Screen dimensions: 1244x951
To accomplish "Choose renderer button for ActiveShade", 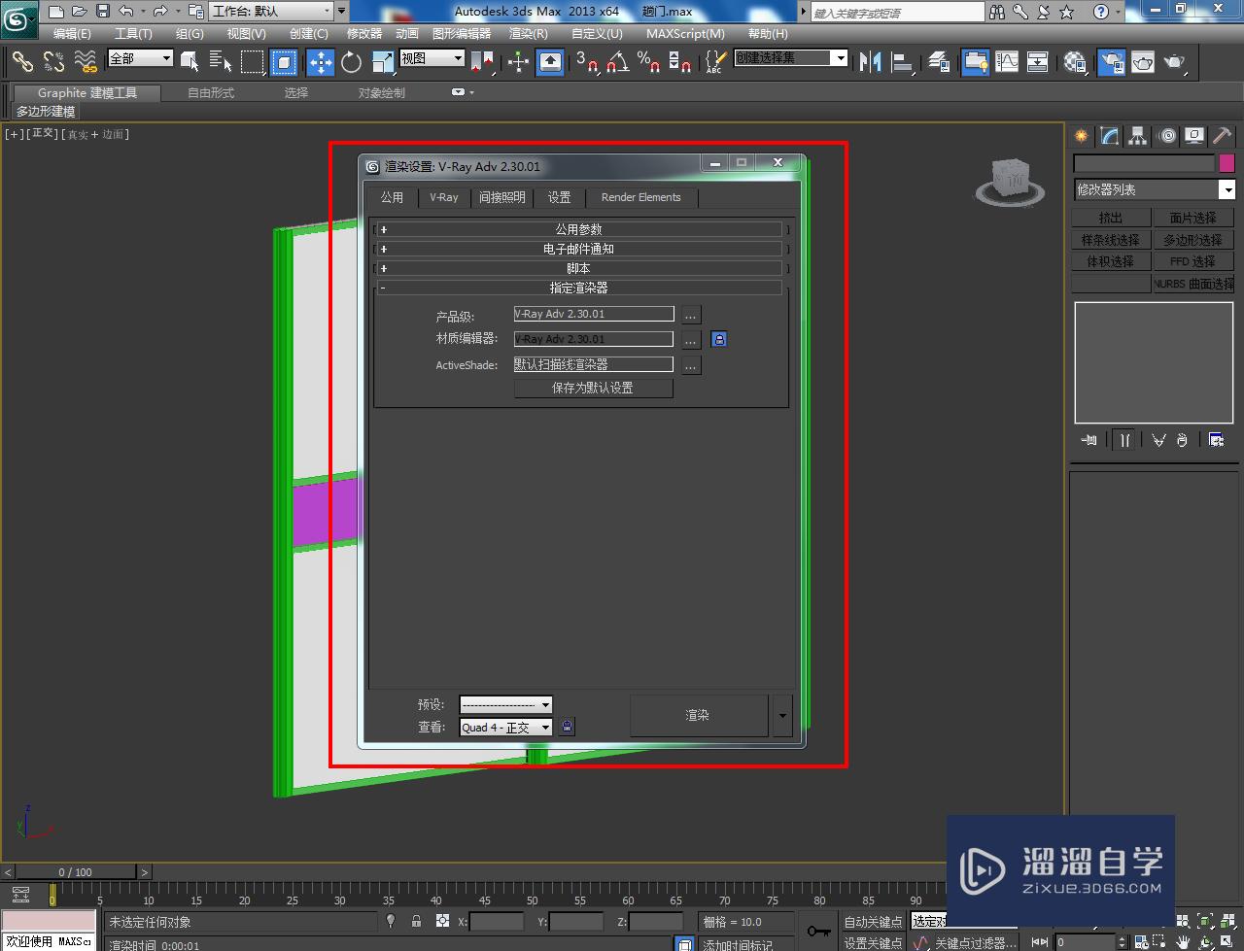I will (x=690, y=365).
